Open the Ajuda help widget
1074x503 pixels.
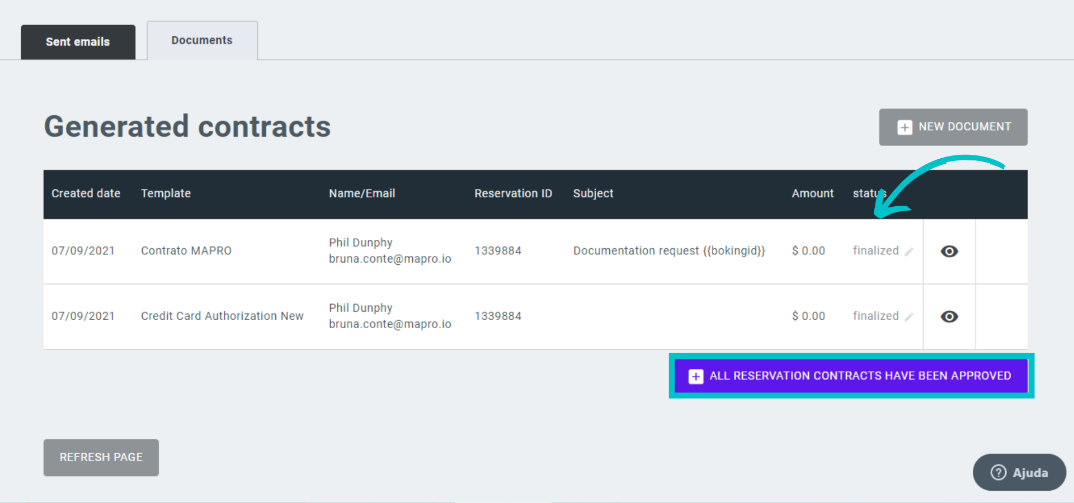tap(1019, 473)
